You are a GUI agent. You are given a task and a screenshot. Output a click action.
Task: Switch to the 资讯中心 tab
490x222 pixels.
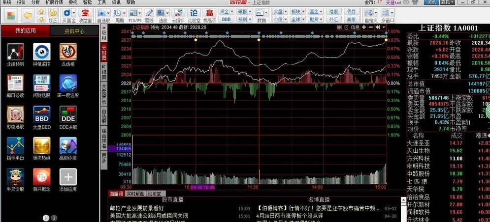74,31
